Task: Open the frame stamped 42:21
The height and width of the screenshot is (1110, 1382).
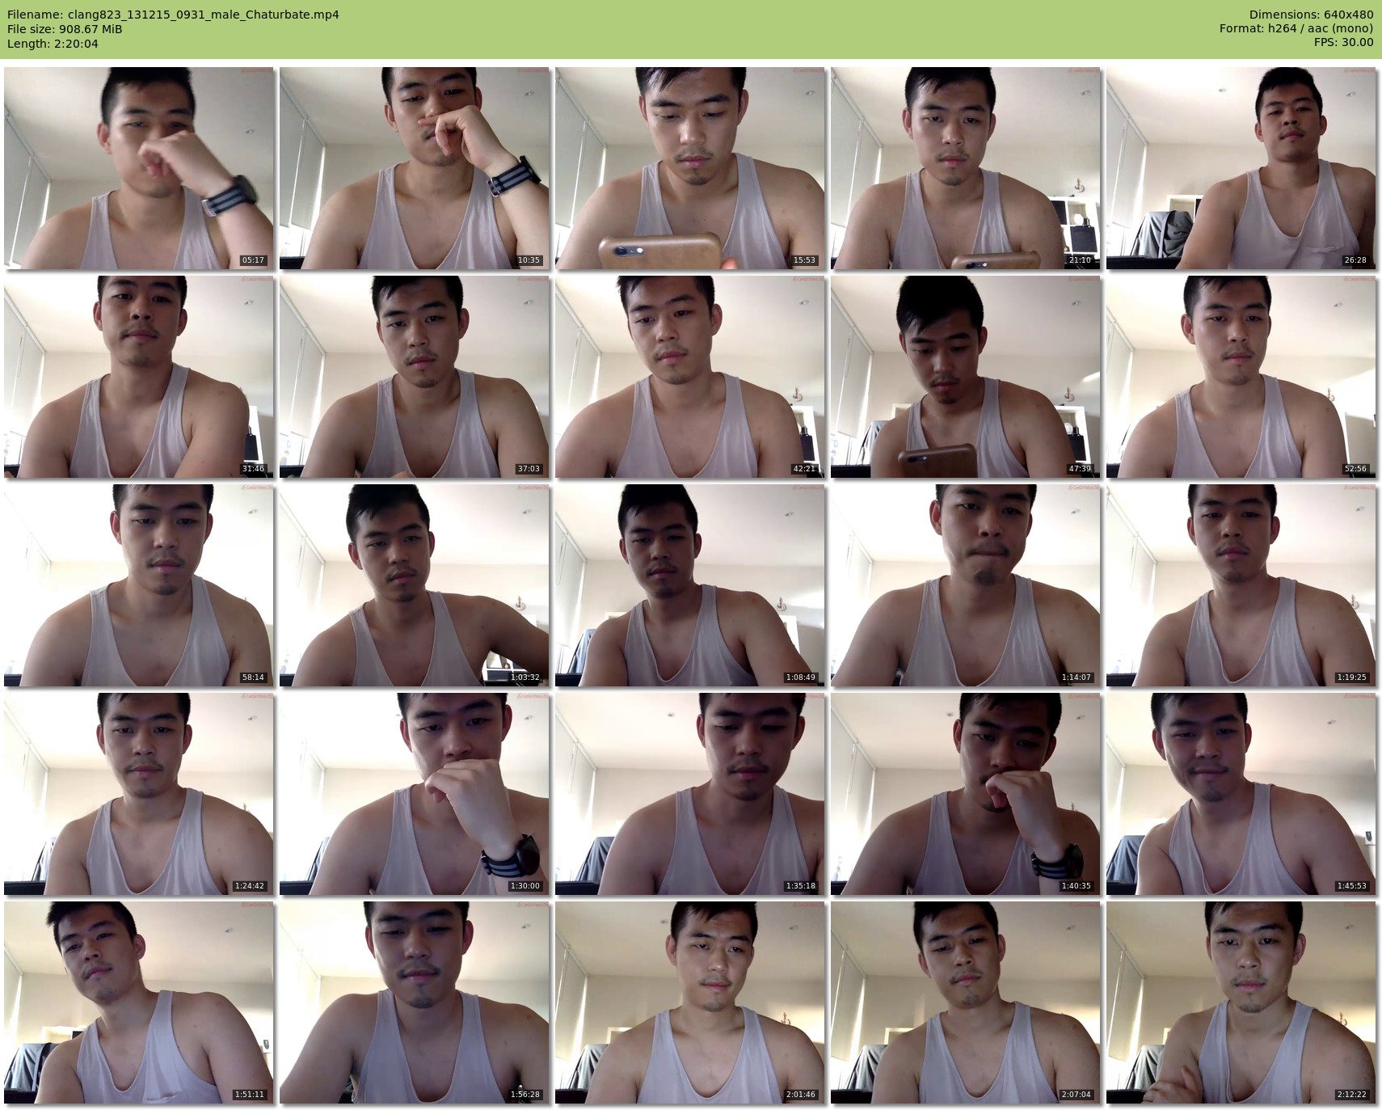Action: [x=689, y=377]
